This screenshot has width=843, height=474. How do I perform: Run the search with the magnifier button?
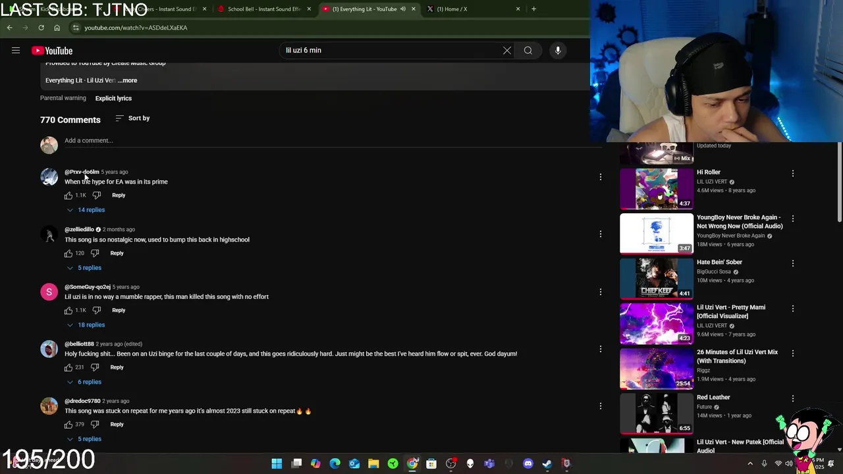click(528, 50)
